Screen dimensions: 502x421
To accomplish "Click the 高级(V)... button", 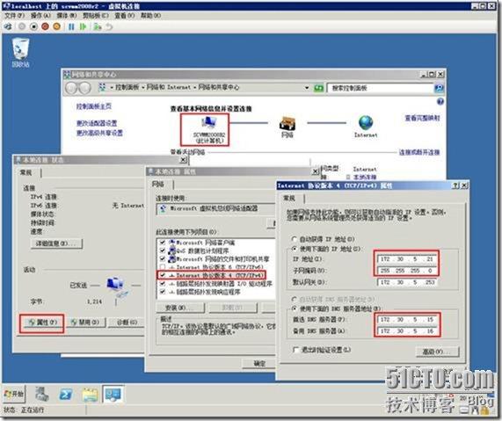I will click(x=437, y=352).
